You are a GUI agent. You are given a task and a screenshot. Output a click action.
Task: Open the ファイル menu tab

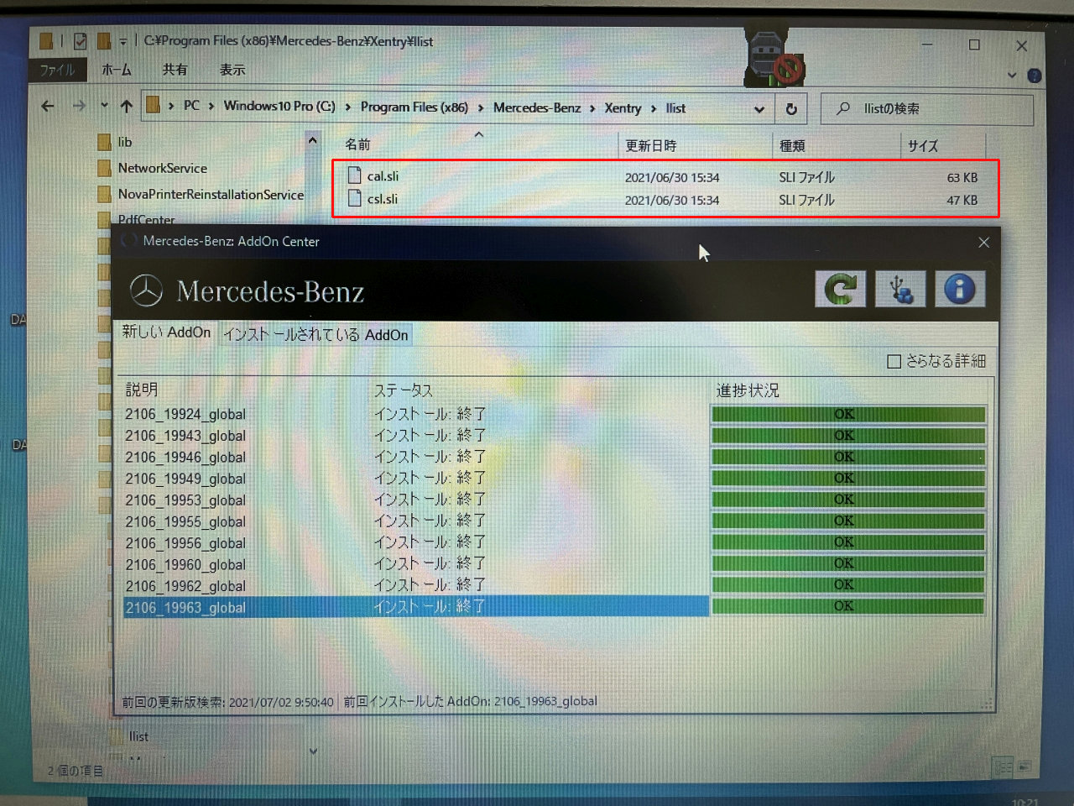coord(58,70)
